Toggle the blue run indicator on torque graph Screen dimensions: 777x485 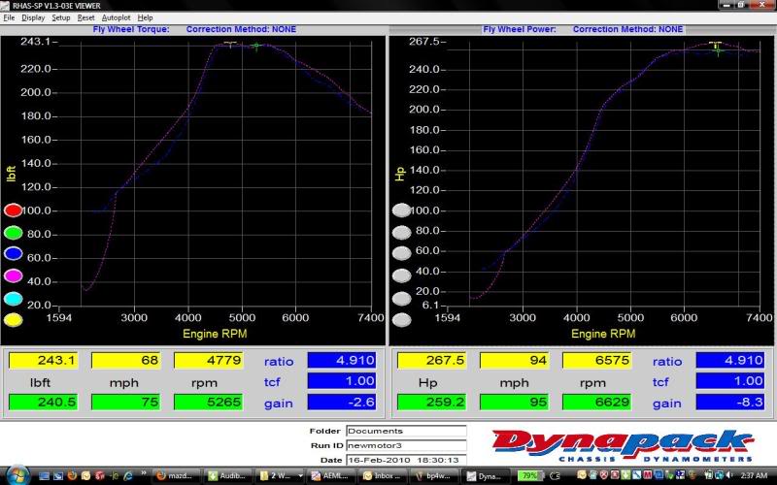(14, 254)
